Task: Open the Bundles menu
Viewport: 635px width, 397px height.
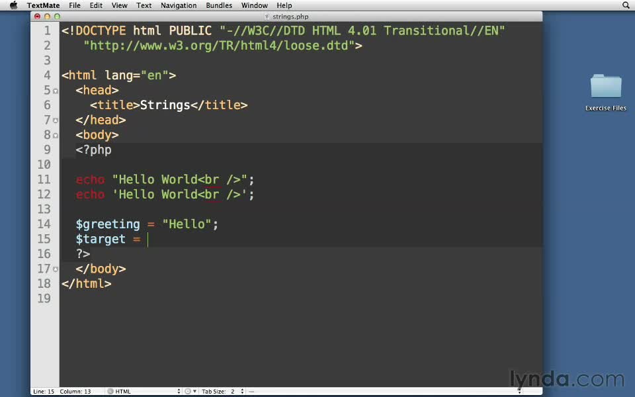Action: (218, 5)
